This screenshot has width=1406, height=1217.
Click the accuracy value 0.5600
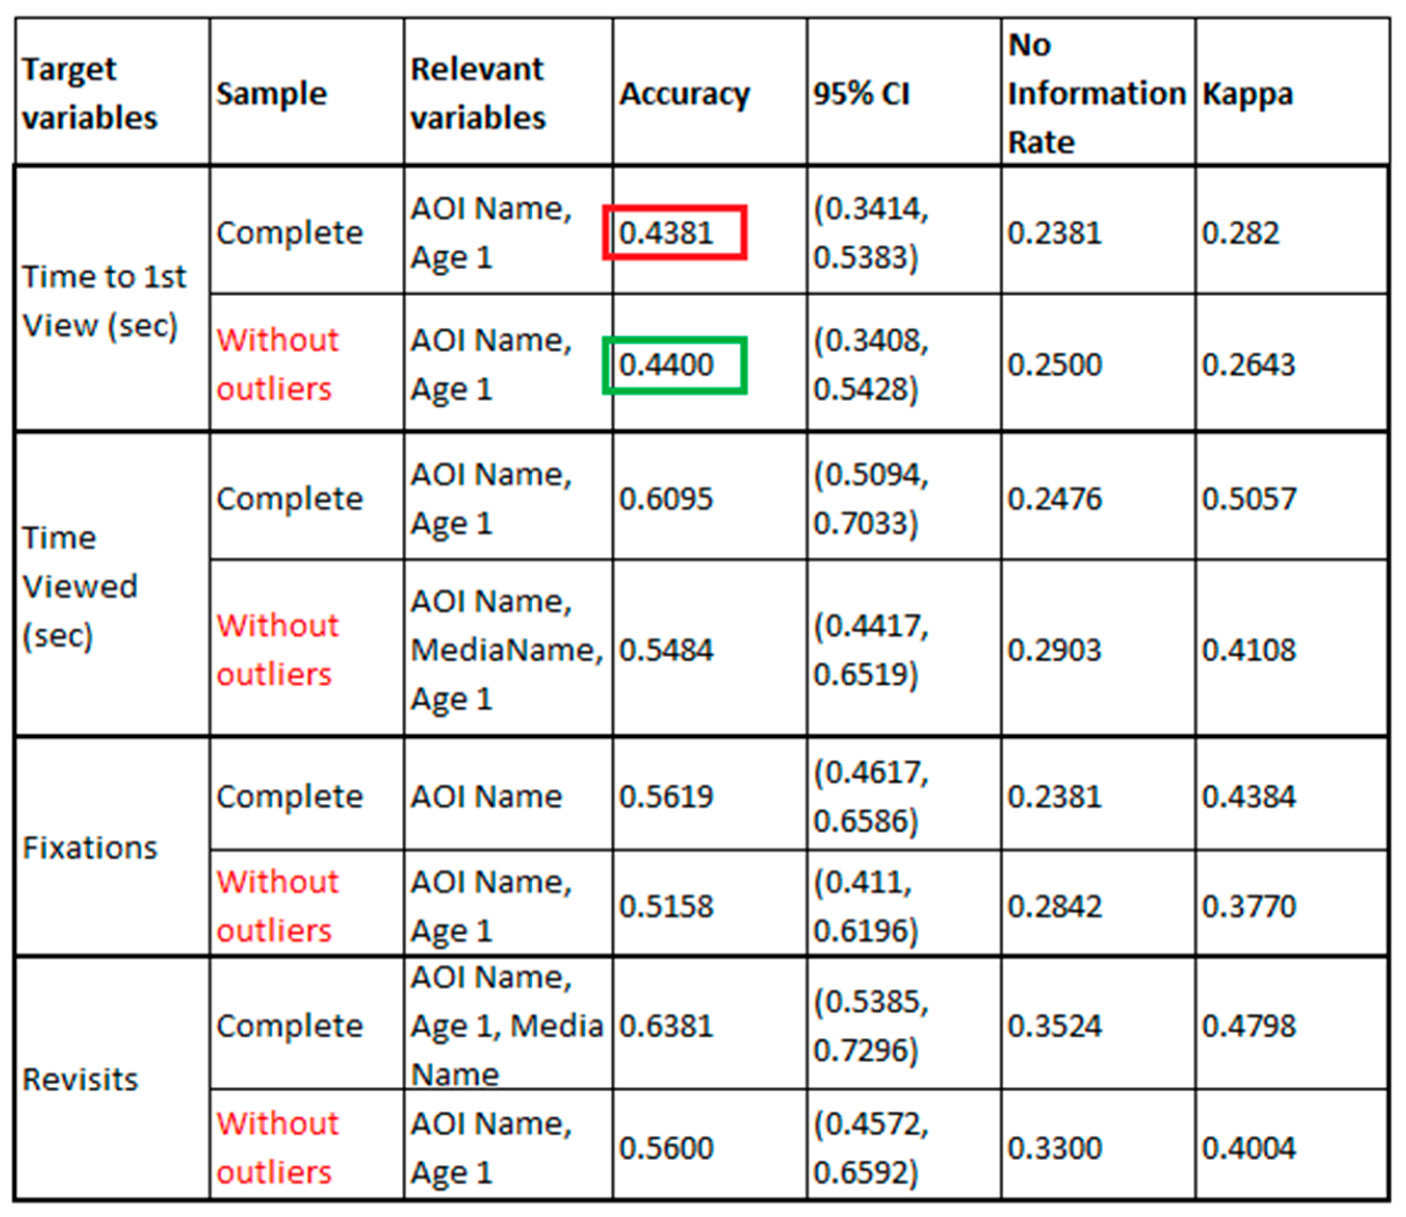pos(665,1148)
